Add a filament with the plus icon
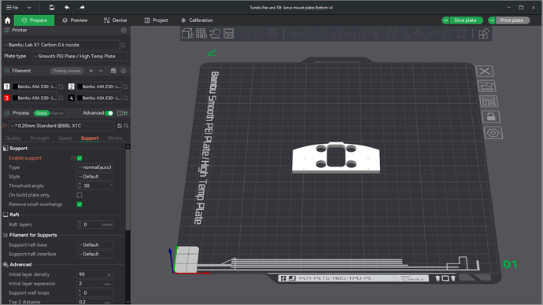 (91, 71)
